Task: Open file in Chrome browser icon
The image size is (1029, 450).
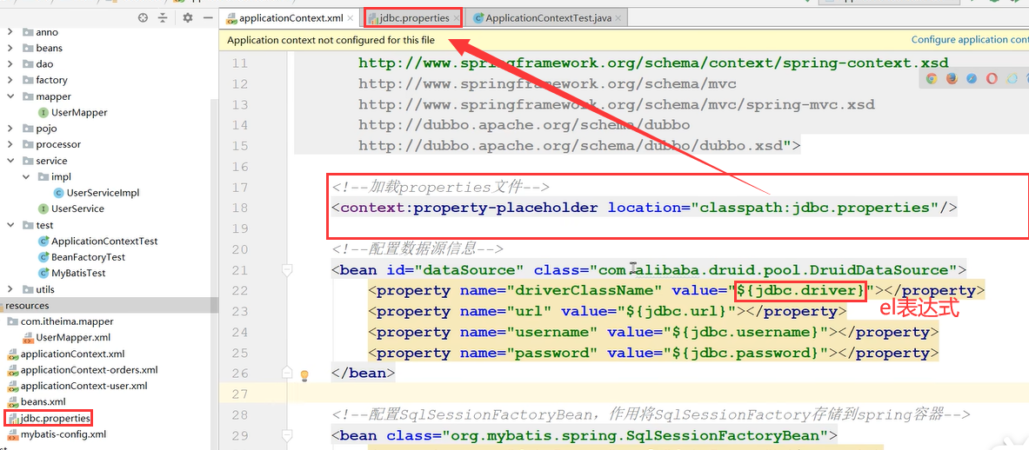Action: [932, 78]
